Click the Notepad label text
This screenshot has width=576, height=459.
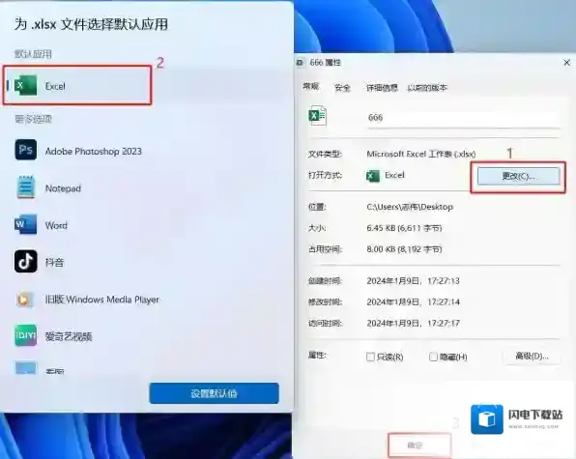pos(63,188)
